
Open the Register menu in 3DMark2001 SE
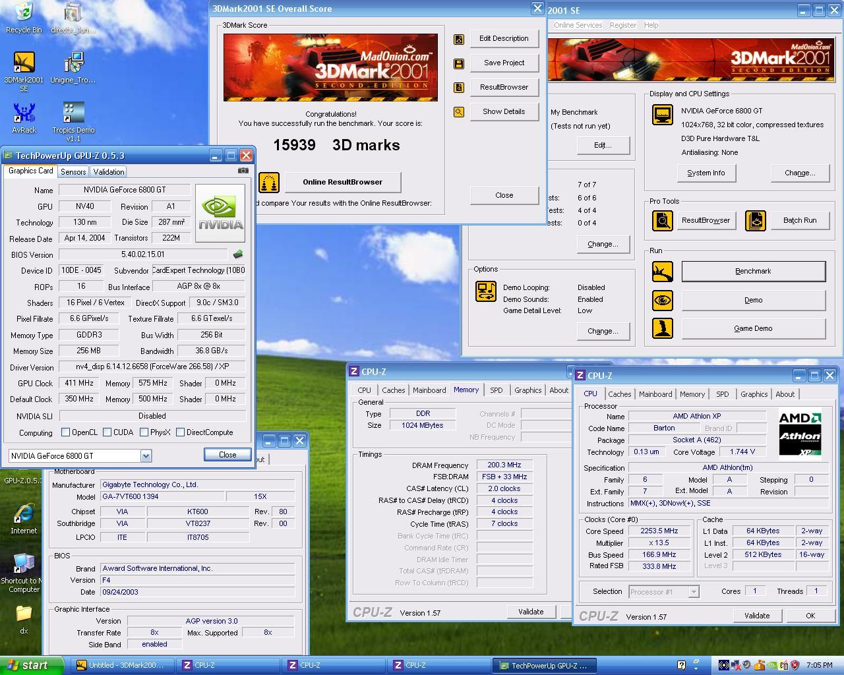(623, 25)
